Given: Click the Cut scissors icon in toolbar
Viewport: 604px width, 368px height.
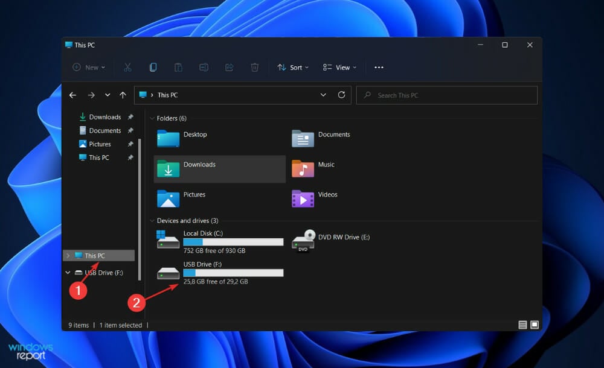Looking at the screenshot, I should [127, 68].
